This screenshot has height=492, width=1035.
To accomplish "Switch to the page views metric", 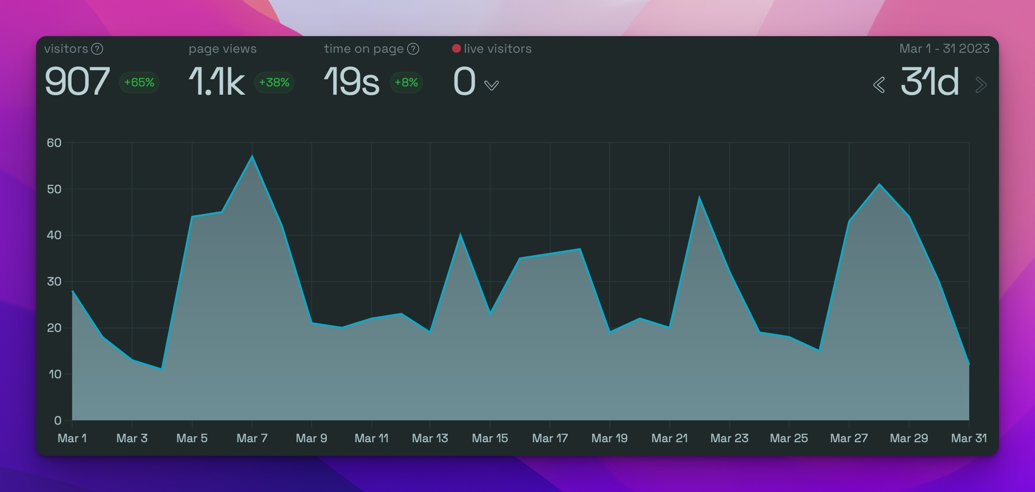I will (x=223, y=48).
